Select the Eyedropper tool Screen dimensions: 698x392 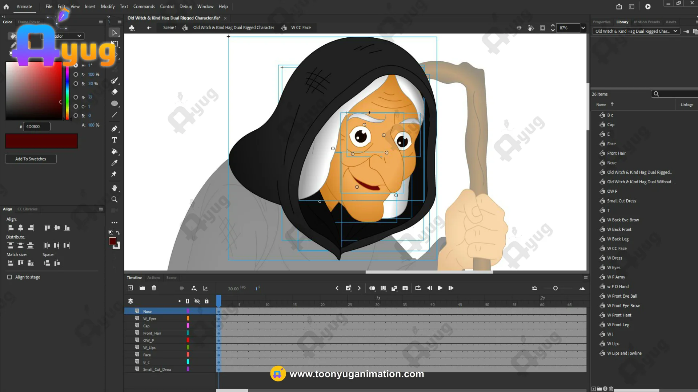pyautogui.click(x=115, y=163)
